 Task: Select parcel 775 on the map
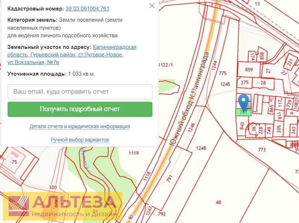click(x=223, y=73)
